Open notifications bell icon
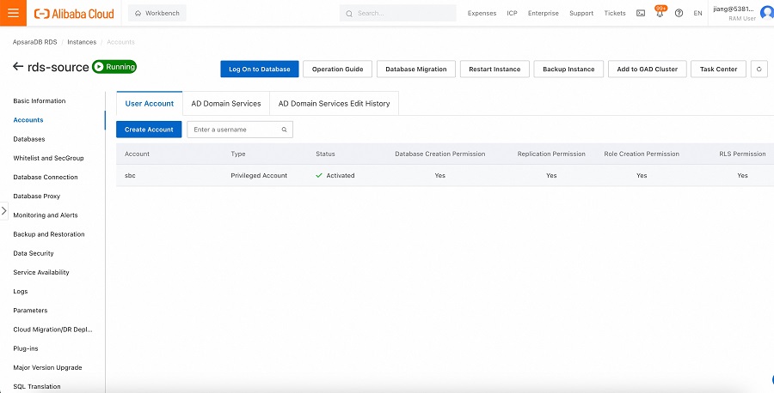Screen dimensions: 774x393 click(660, 14)
